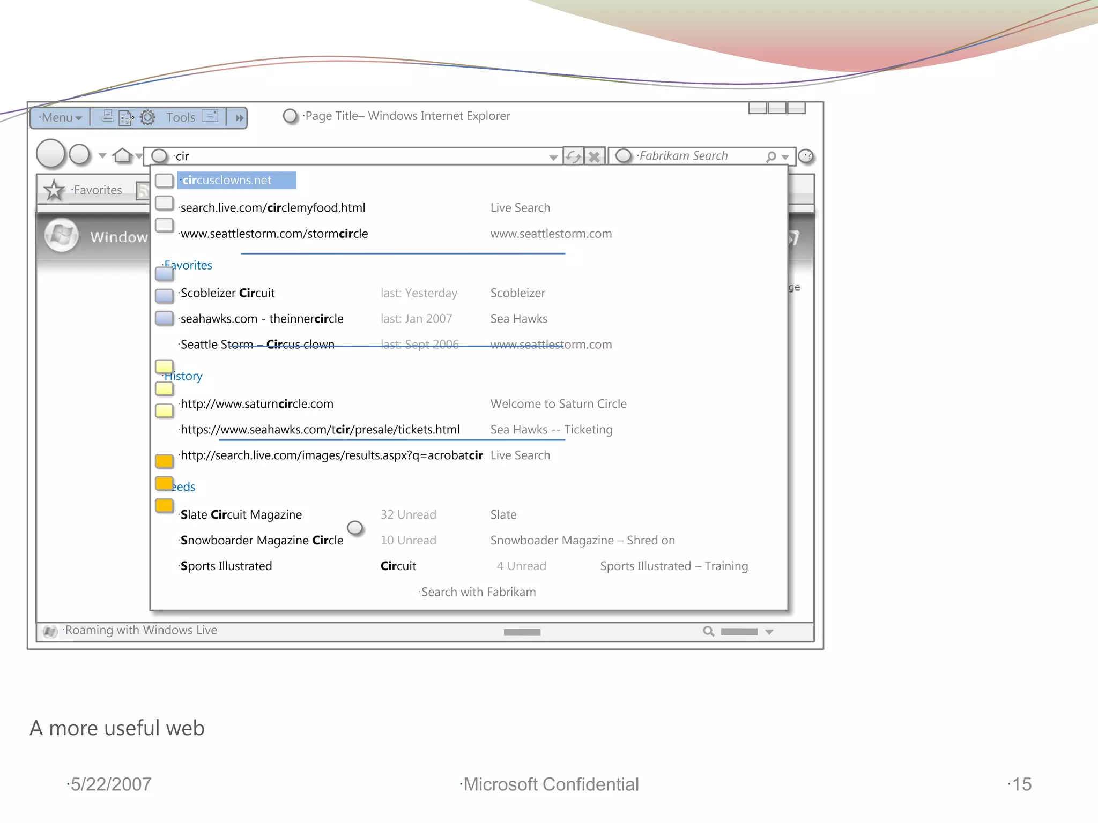
Task: Click 'Welcome to Saturn Circle' title text
Action: click(x=558, y=404)
